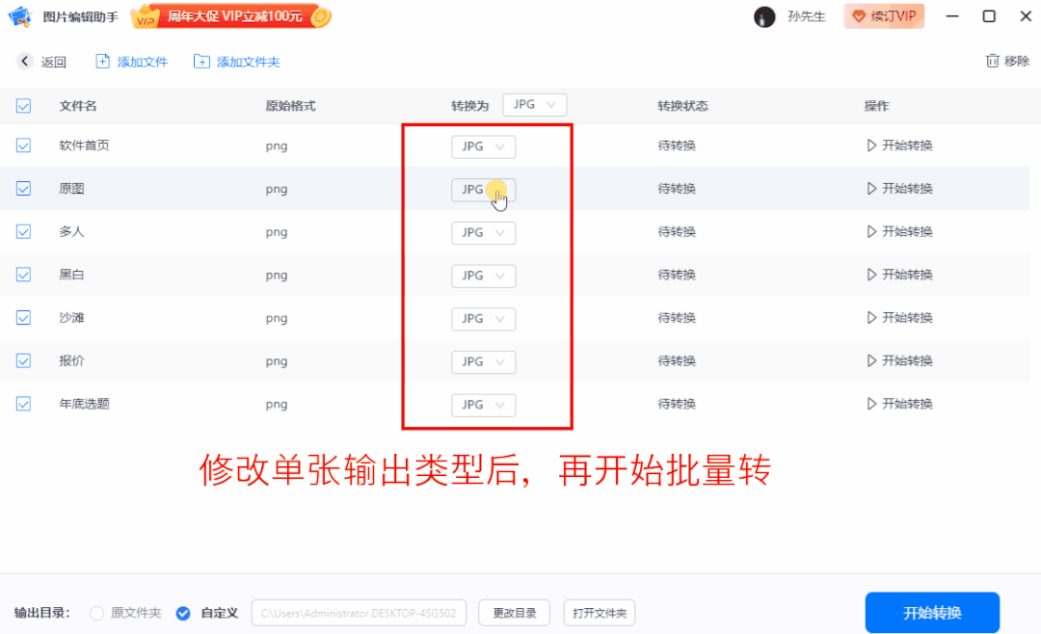
Task: Click the user avatar next to 孙先生
Action: (x=764, y=16)
